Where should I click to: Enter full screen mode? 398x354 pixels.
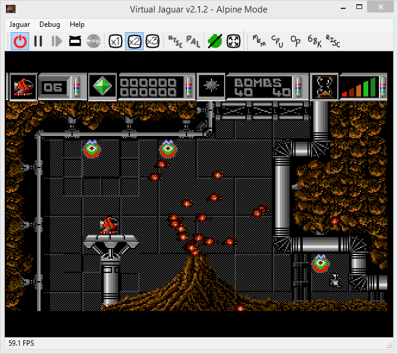[x=233, y=41]
